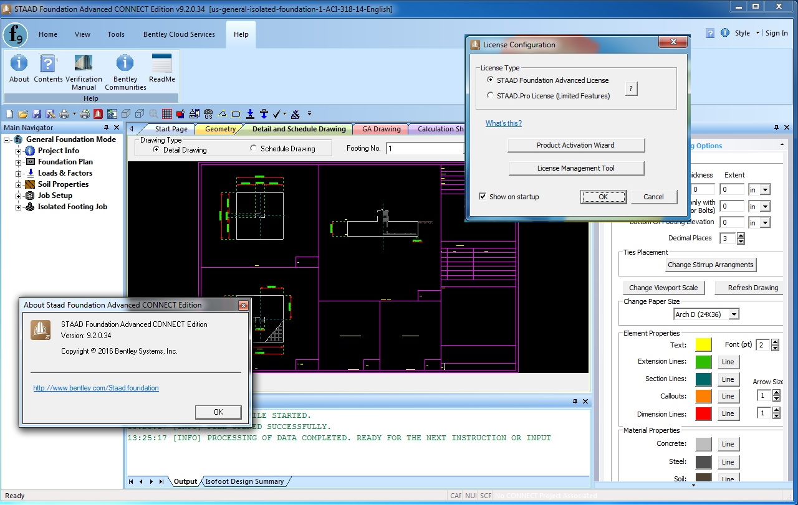Click the Save toolbar icon
The width and height of the screenshot is (798, 505).
click(37, 114)
